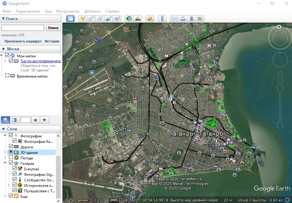The height and width of the screenshot is (203, 292).
Task: Toggle the Тур по достопримечательностям checkbox
Action: (11, 61)
